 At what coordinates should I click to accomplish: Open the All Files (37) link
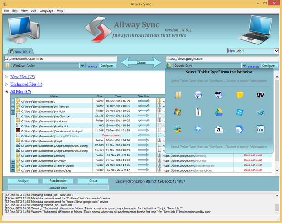[20, 92]
